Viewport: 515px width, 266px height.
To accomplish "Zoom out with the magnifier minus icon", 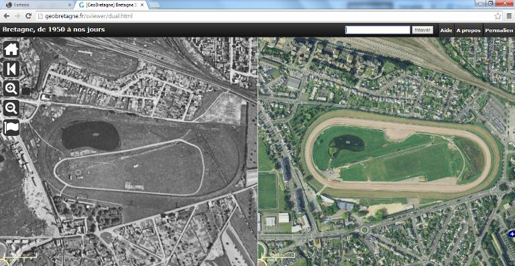I will [11, 108].
